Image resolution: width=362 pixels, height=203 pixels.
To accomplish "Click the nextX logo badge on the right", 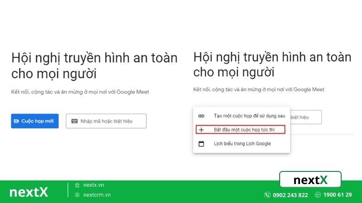I will point(310,180).
